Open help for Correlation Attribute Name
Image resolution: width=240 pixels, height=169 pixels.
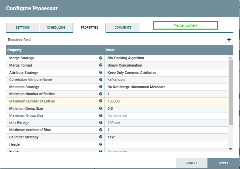[101, 80]
